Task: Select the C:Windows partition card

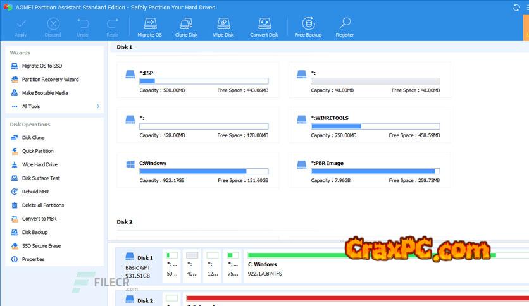Action: coord(197,170)
